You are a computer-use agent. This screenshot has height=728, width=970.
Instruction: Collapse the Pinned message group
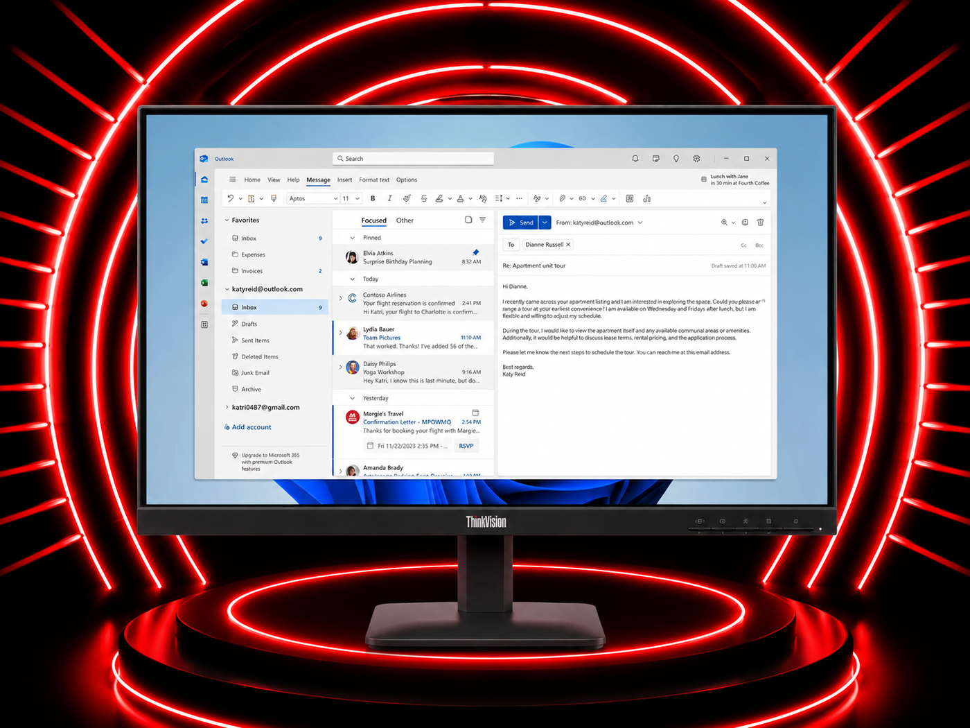[x=352, y=238]
